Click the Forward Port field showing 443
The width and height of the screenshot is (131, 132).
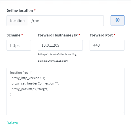click(107, 45)
